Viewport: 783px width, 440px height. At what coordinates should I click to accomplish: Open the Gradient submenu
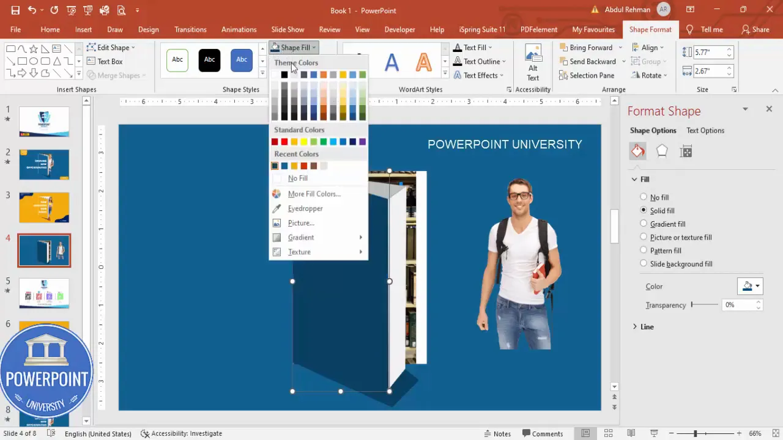318,238
